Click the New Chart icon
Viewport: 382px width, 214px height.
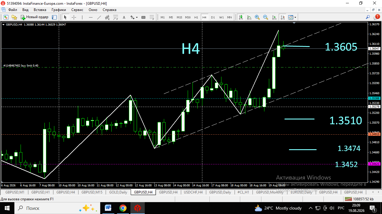pyautogui.click(x=6, y=17)
